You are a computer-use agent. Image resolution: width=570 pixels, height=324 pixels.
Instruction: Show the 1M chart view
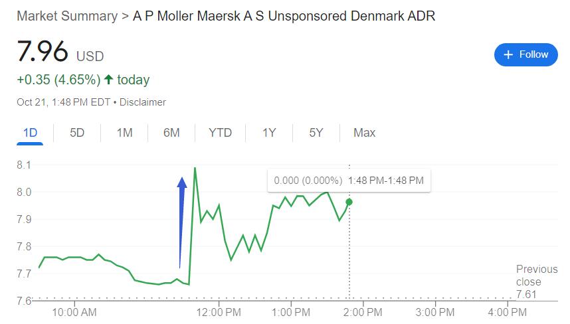coord(124,133)
